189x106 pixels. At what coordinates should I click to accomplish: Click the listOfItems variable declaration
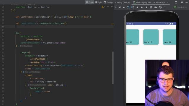click(27, 17)
